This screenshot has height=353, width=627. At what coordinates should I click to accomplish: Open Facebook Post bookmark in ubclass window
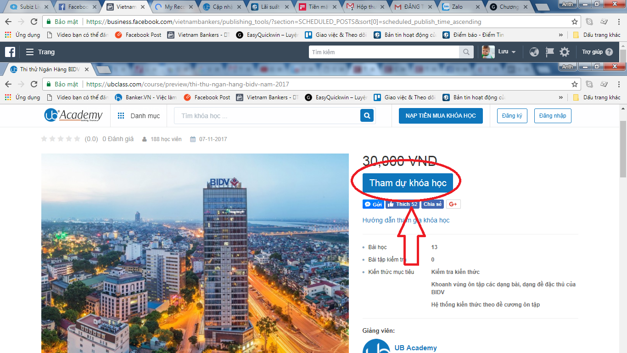click(x=207, y=97)
